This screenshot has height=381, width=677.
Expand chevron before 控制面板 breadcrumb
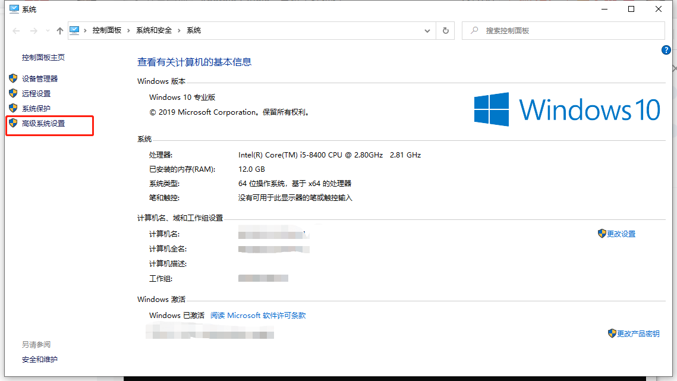[x=86, y=30]
